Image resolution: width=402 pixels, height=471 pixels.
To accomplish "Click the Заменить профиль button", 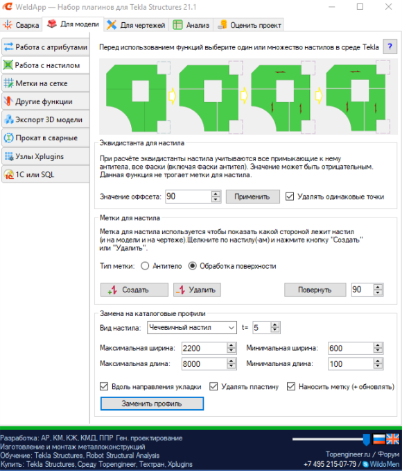I will (152, 404).
